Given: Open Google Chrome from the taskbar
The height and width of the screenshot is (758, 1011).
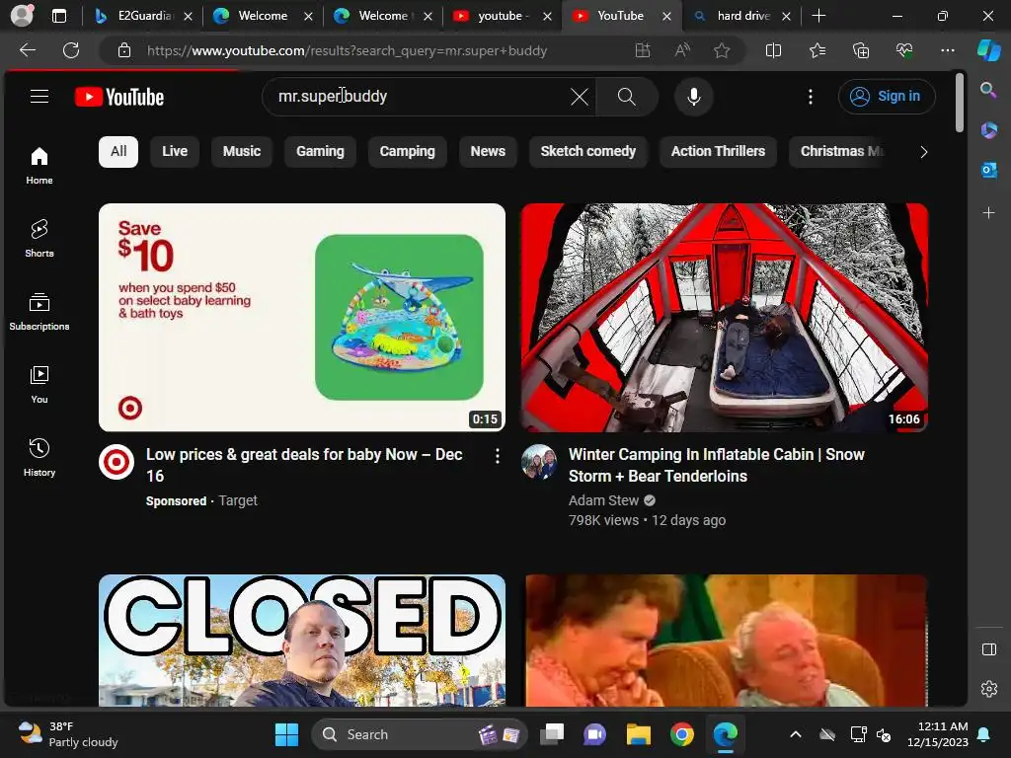Looking at the screenshot, I should 681,734.
